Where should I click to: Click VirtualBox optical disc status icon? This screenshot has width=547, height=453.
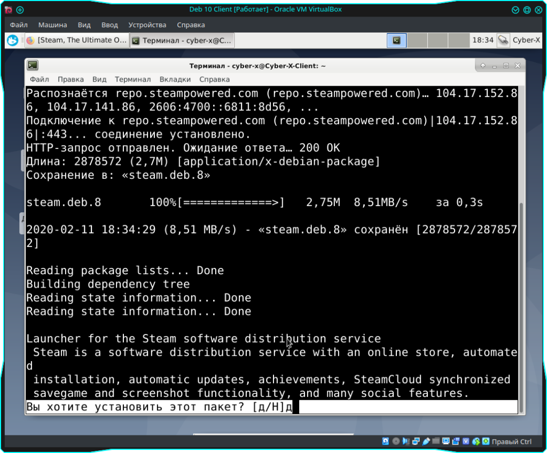pyautogui.click(x=396, y=441)
